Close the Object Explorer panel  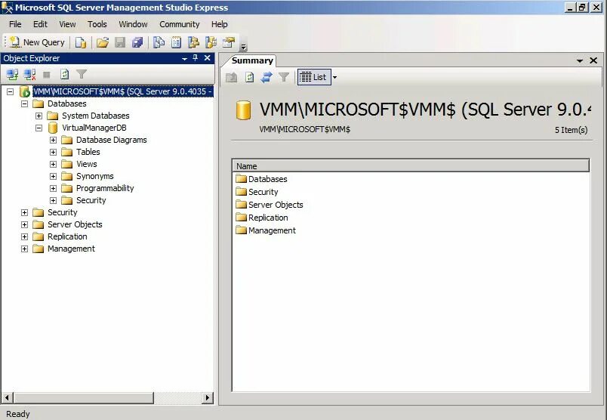tap(208, 58)
